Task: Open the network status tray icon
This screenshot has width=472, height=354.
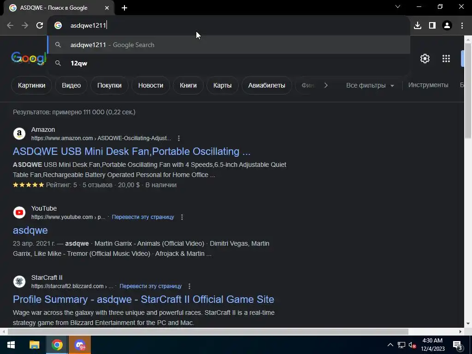Action: pos(401,345)
